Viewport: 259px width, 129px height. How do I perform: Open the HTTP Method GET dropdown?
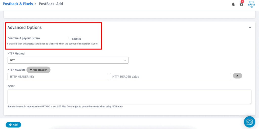pos(68,60)
